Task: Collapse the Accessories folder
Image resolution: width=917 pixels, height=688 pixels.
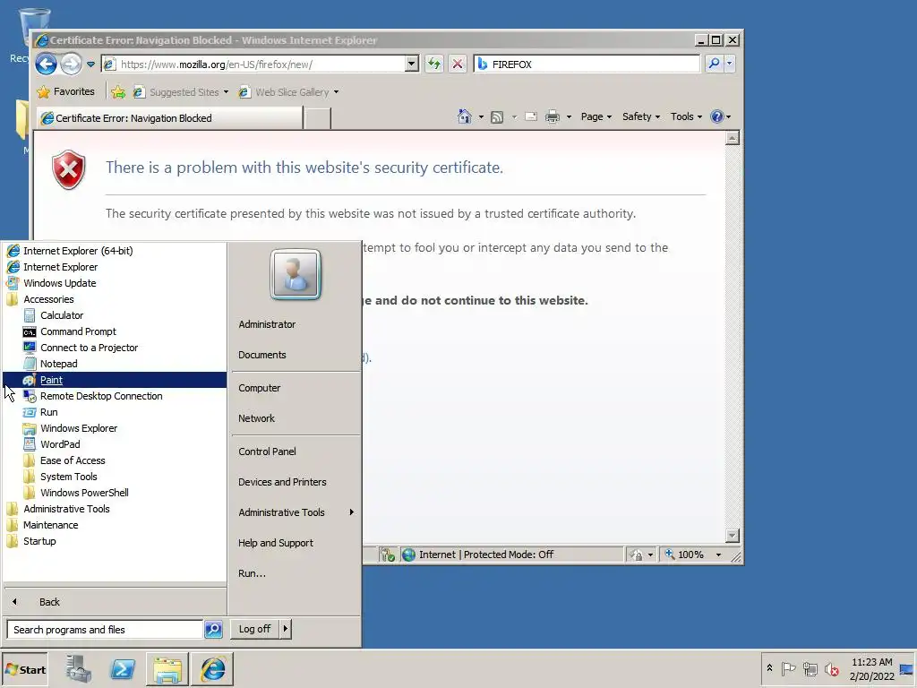Action: click(115, 299)
